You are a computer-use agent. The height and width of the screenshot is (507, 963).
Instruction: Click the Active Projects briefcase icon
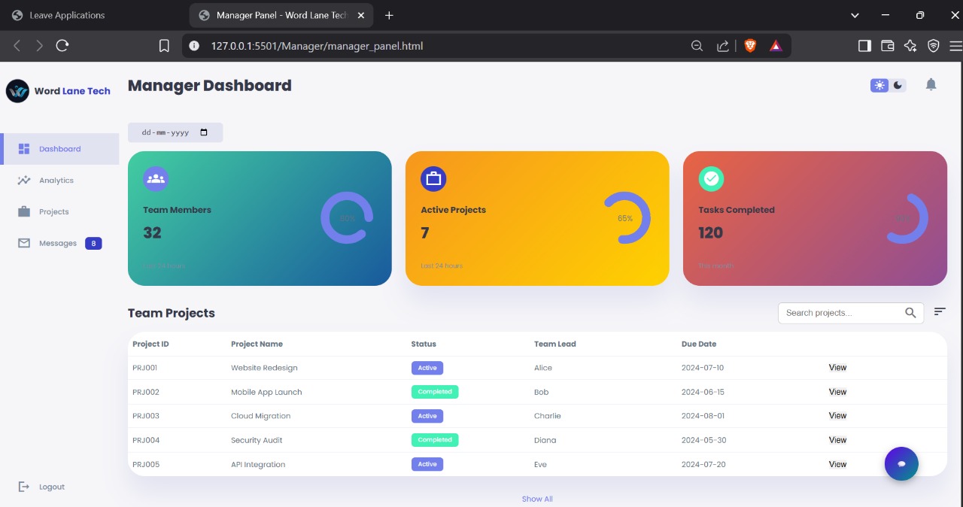pos(433,179)
